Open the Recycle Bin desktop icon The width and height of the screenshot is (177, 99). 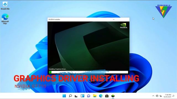(x=5, y=5)
